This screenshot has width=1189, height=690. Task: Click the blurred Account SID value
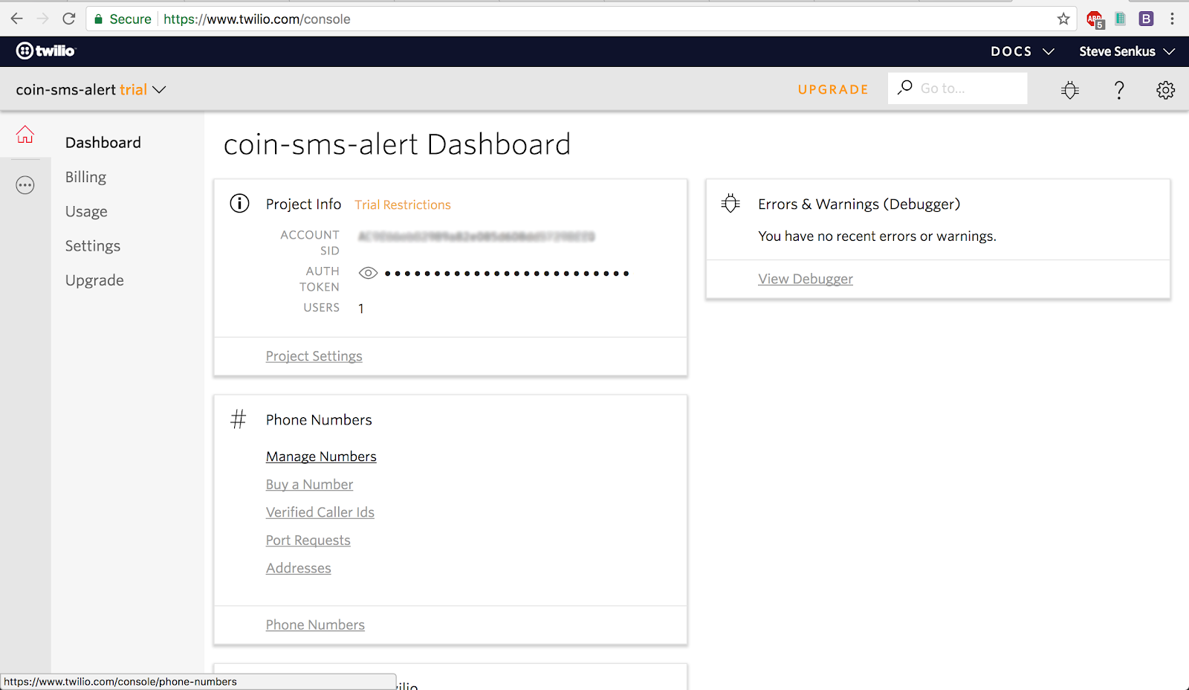coord(476,236)
